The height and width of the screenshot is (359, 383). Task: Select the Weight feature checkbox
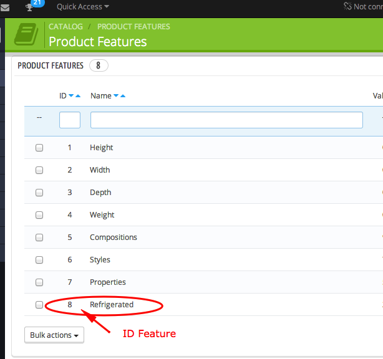coord(39,215)
